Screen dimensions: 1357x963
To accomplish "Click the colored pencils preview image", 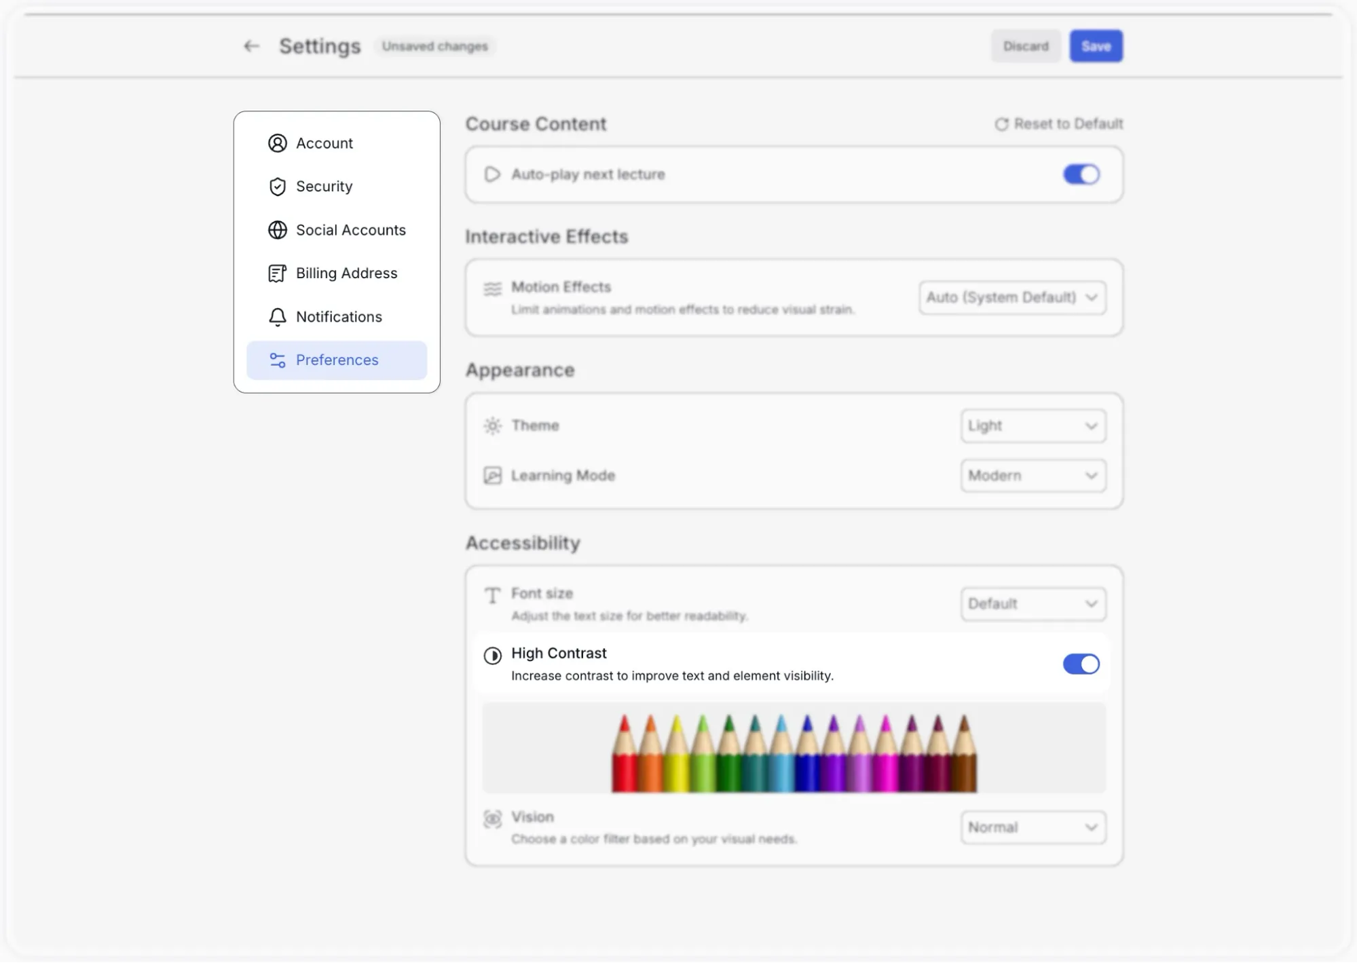I will [794, 749].
